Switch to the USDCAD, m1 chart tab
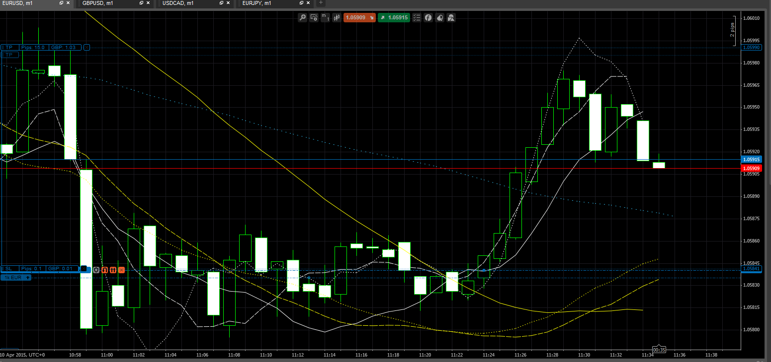 pos(178,3)
